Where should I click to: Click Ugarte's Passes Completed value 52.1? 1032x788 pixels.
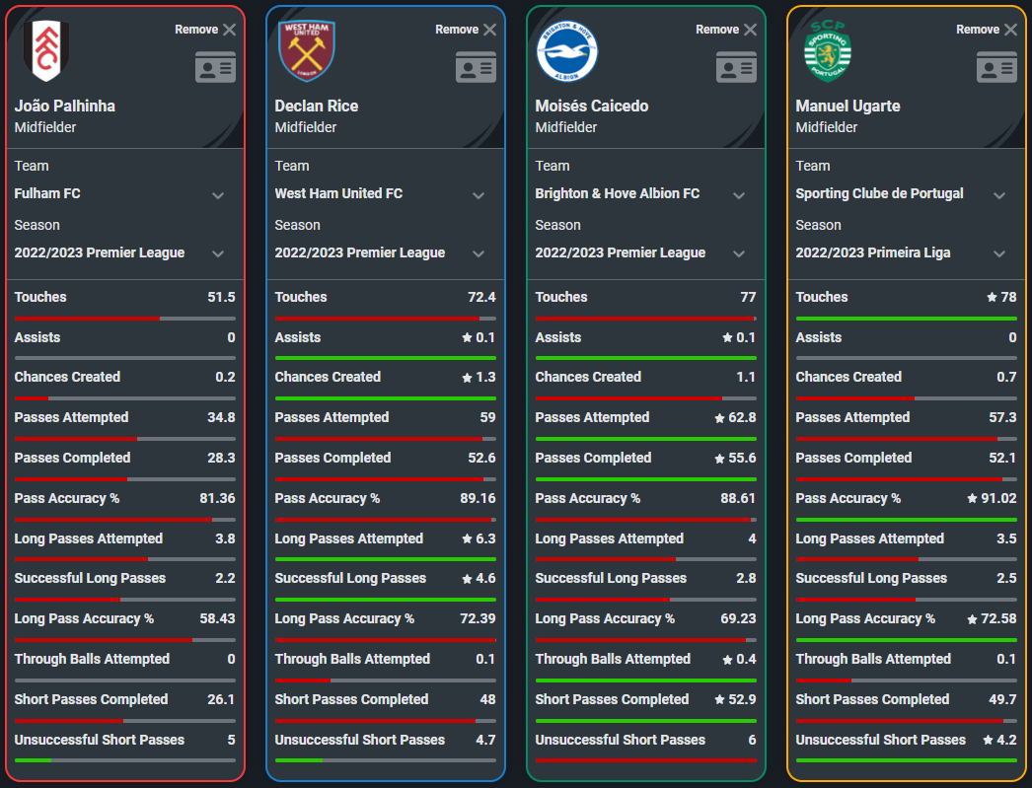click(1002, 459)
